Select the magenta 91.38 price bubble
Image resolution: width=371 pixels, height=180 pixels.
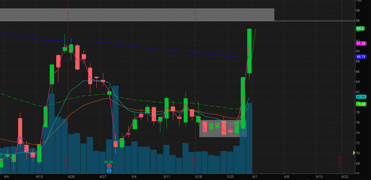(361, 43)
